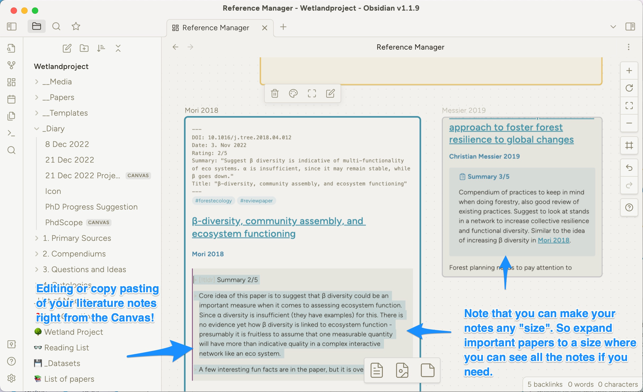Open List of papers note
The height and width of the screenshot is (392, 643).
(64, 379)
